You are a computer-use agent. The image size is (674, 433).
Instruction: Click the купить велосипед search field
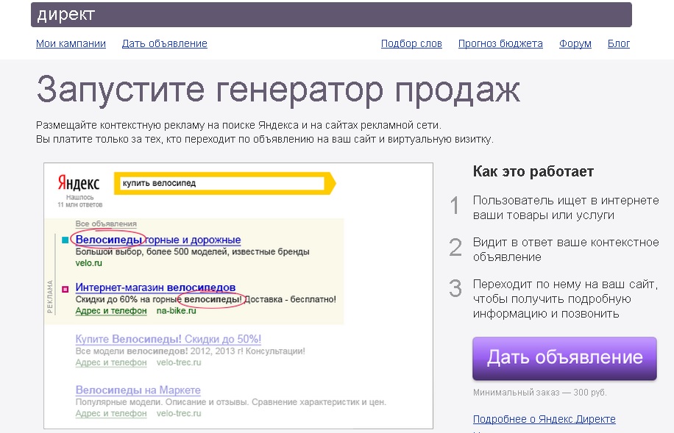point(221,184)
